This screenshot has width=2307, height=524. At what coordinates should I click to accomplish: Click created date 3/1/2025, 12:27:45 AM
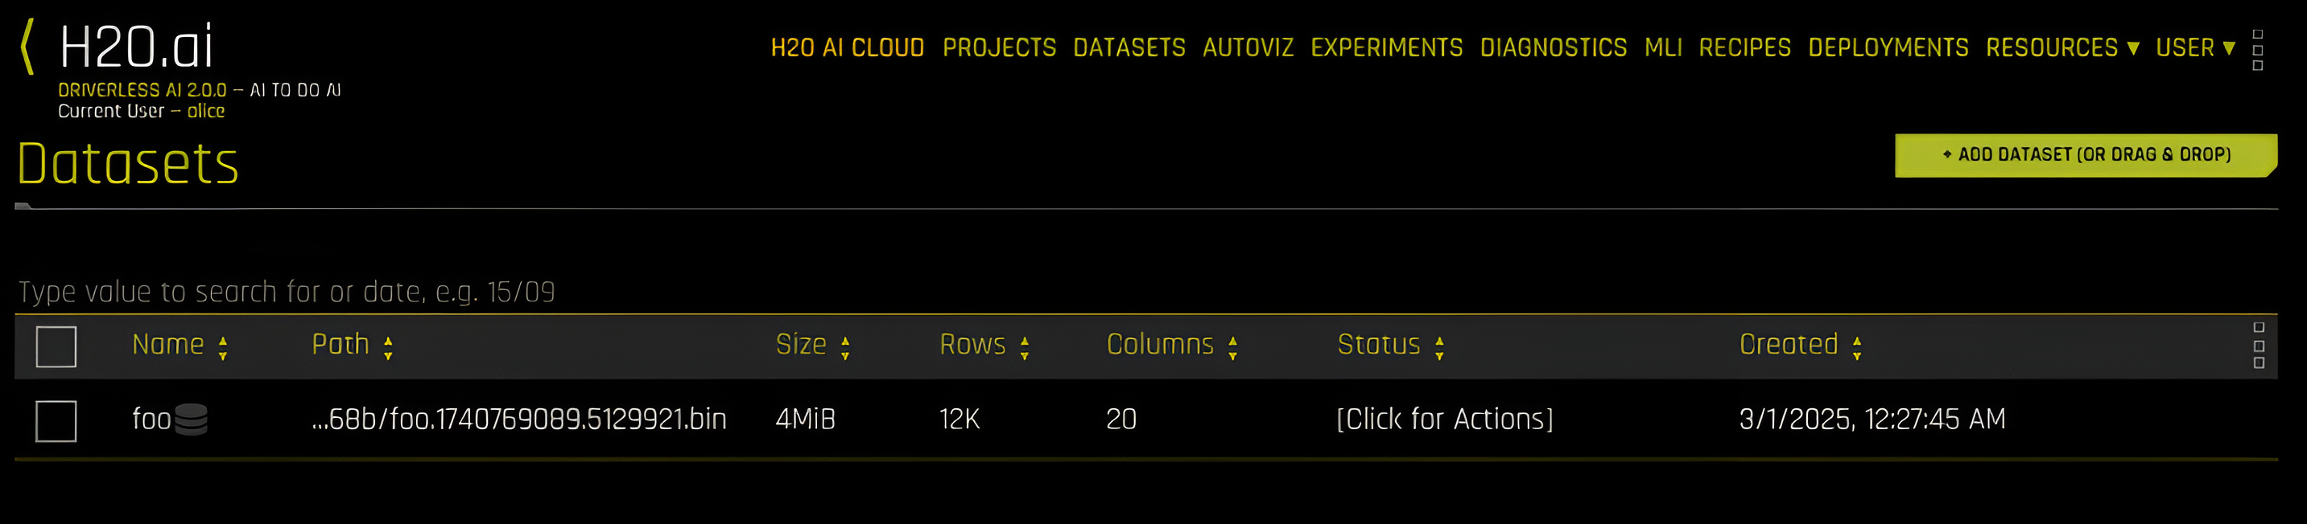(1872, 420)
